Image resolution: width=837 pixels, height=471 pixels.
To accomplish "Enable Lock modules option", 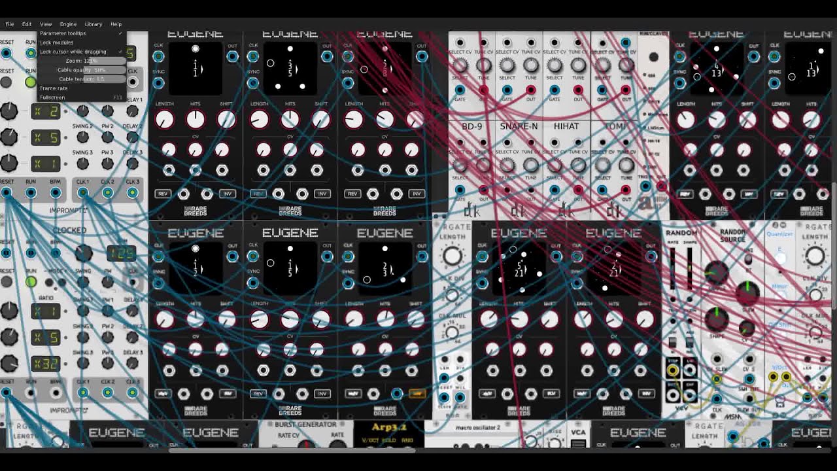I will pos(81,43).
